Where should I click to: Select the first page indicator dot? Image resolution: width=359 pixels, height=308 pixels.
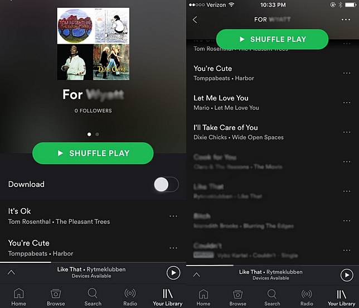click(89, 134)
